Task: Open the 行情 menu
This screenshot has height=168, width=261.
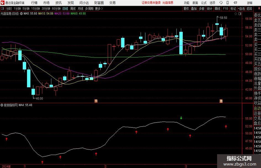Action: (34, 3)
